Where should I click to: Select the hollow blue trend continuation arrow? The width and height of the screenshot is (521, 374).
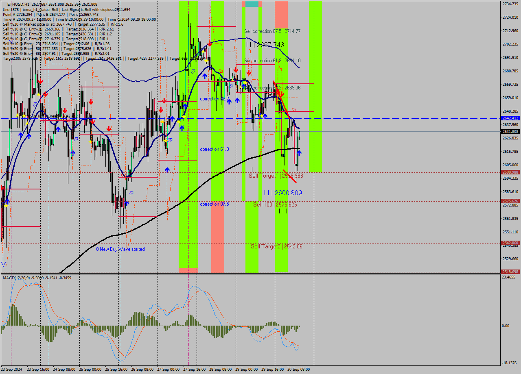[193, 70]
